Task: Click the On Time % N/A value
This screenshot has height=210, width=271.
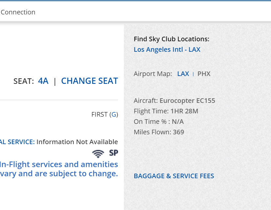Action: pyautogui.click(x=178, y=122)
